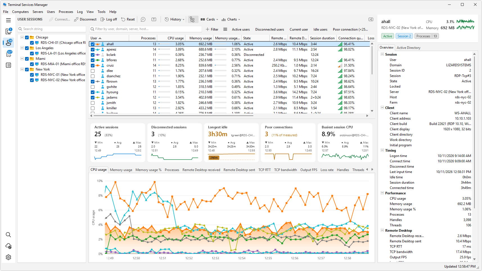Toggle the tree view toolbar icon
This screenshot has width=482, height=271.
(192, 19)
